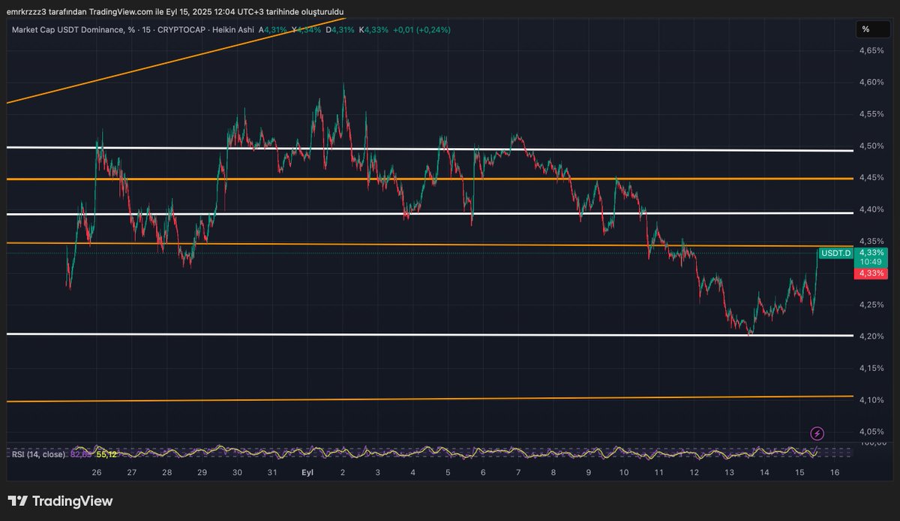Screen dimensions: 900x521
Task: Click date 31 on the time axis
Action: 272,472
